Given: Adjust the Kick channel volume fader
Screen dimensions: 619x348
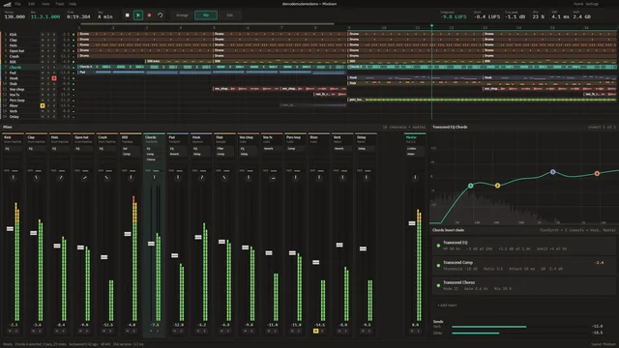Looking at the screenshot, I should (10, 229).
